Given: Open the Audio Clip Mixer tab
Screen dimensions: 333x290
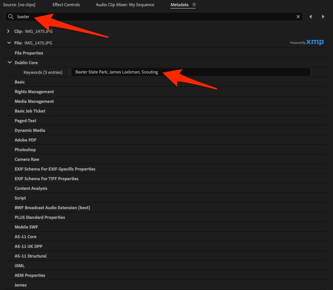Looking at the screenshot, I should pyautogui.click(x=125, y=5).
